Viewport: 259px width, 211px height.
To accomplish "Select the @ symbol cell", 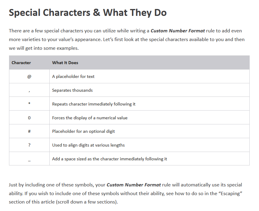I will [29, 76].
